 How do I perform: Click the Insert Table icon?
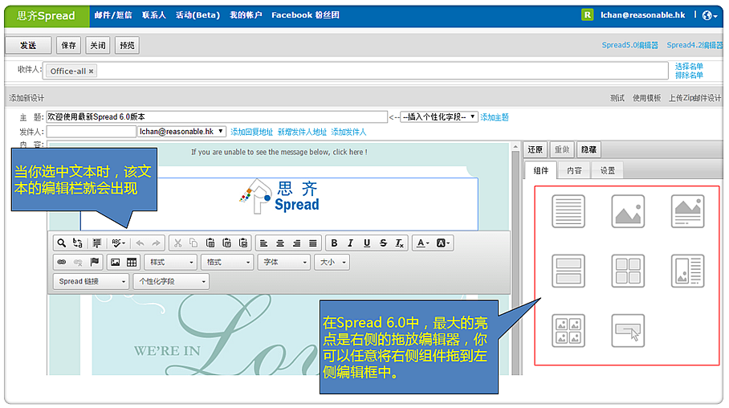[x=132, y=262]
